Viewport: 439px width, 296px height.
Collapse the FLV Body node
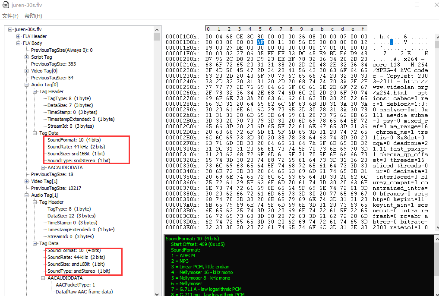click(18, 43)
